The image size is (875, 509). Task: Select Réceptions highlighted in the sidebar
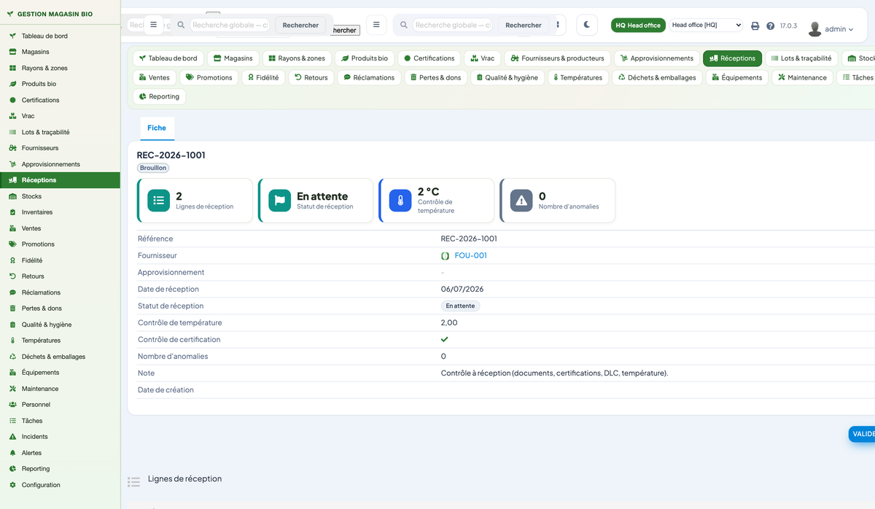coord(60,180)
